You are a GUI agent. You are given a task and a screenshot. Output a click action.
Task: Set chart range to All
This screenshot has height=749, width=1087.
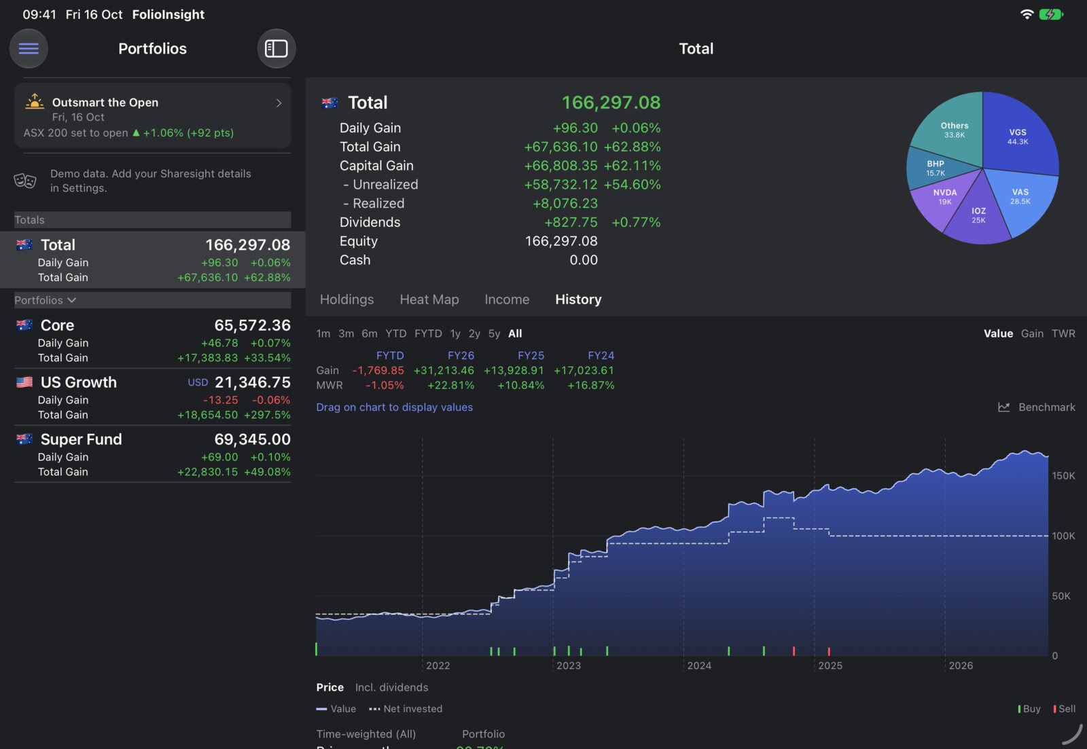[515, 333]
